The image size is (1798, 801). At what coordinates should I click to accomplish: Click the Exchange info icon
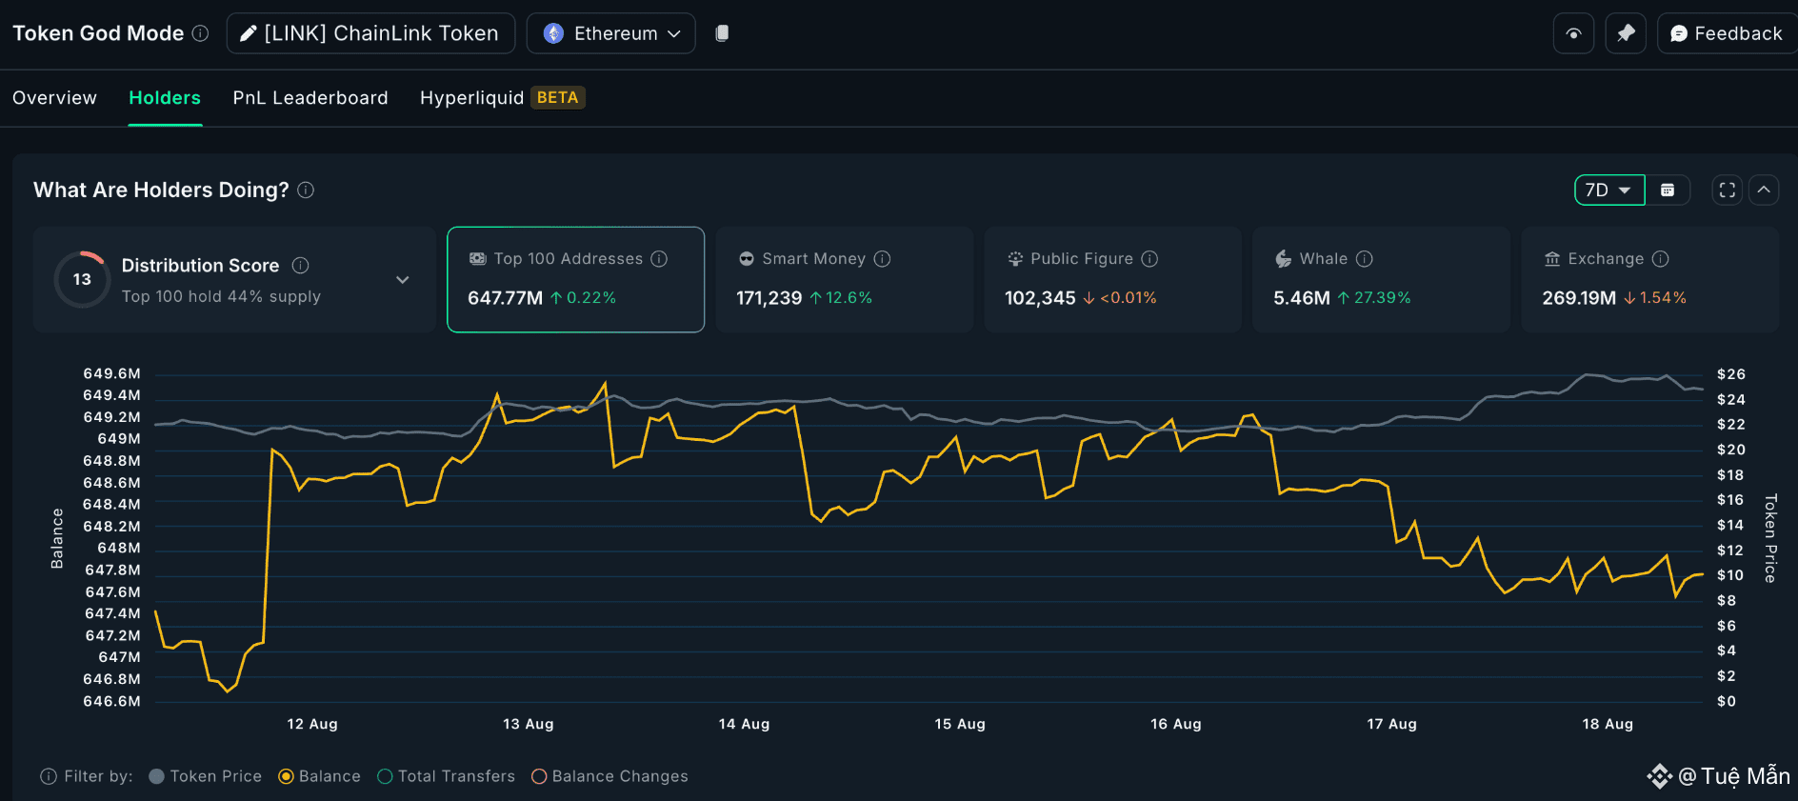pyautogui.click(x=1660, y=259)
